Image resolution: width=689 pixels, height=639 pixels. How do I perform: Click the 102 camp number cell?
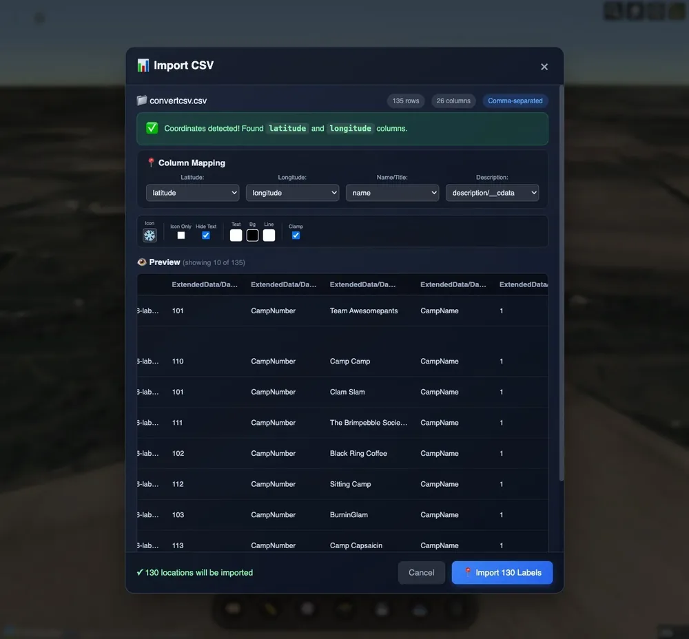178,454
